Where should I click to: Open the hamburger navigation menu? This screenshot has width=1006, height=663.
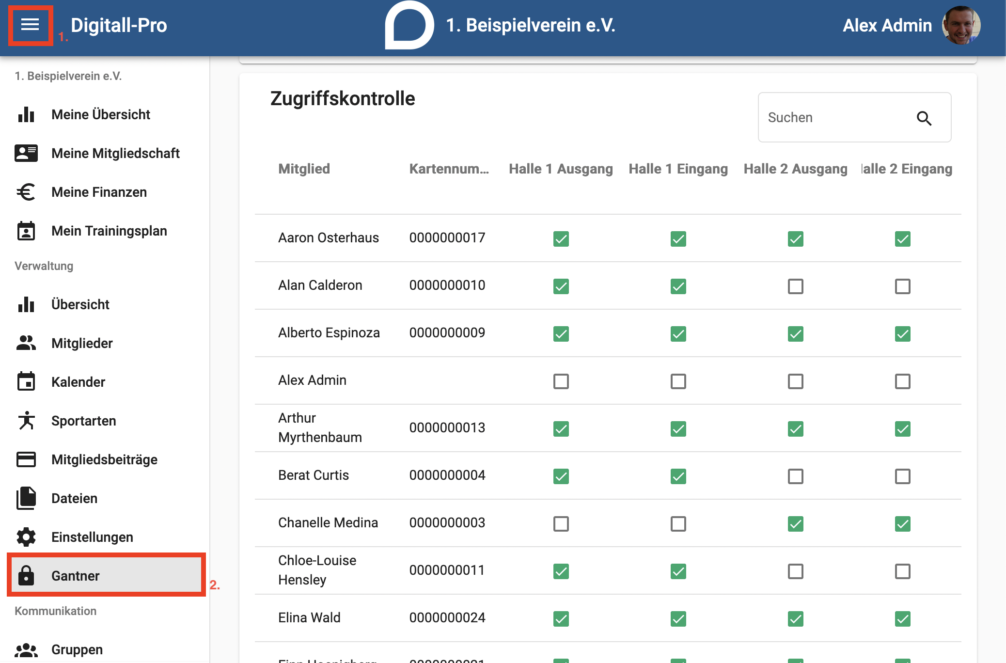click(30, 25)
